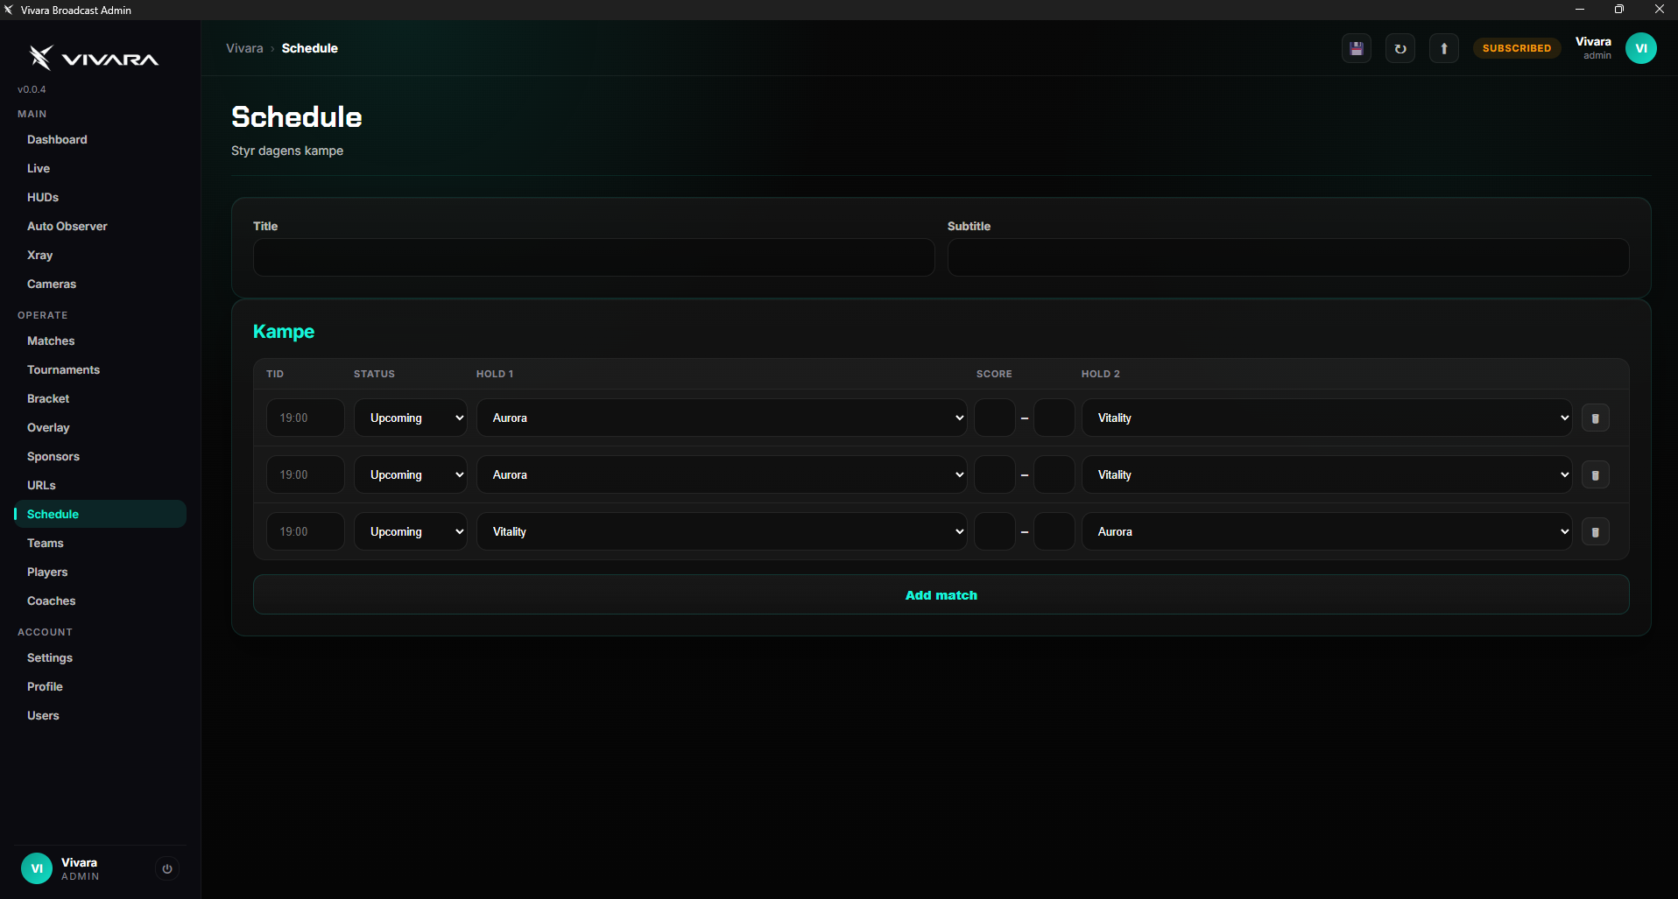Screen dimensions: 1678x899
Task: Open Hold 2 Vitality dropdown in second row
Action: 1327,474
